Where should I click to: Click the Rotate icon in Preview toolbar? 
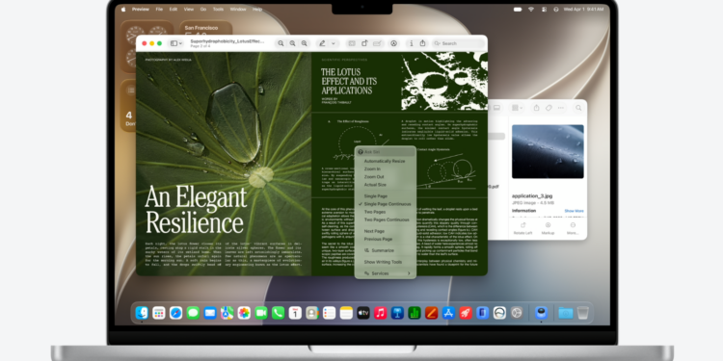point(364,43)
